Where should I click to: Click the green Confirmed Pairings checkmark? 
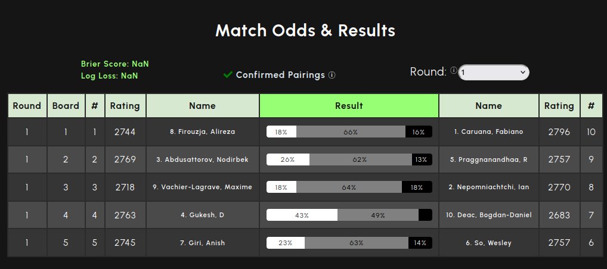[228, 74]
